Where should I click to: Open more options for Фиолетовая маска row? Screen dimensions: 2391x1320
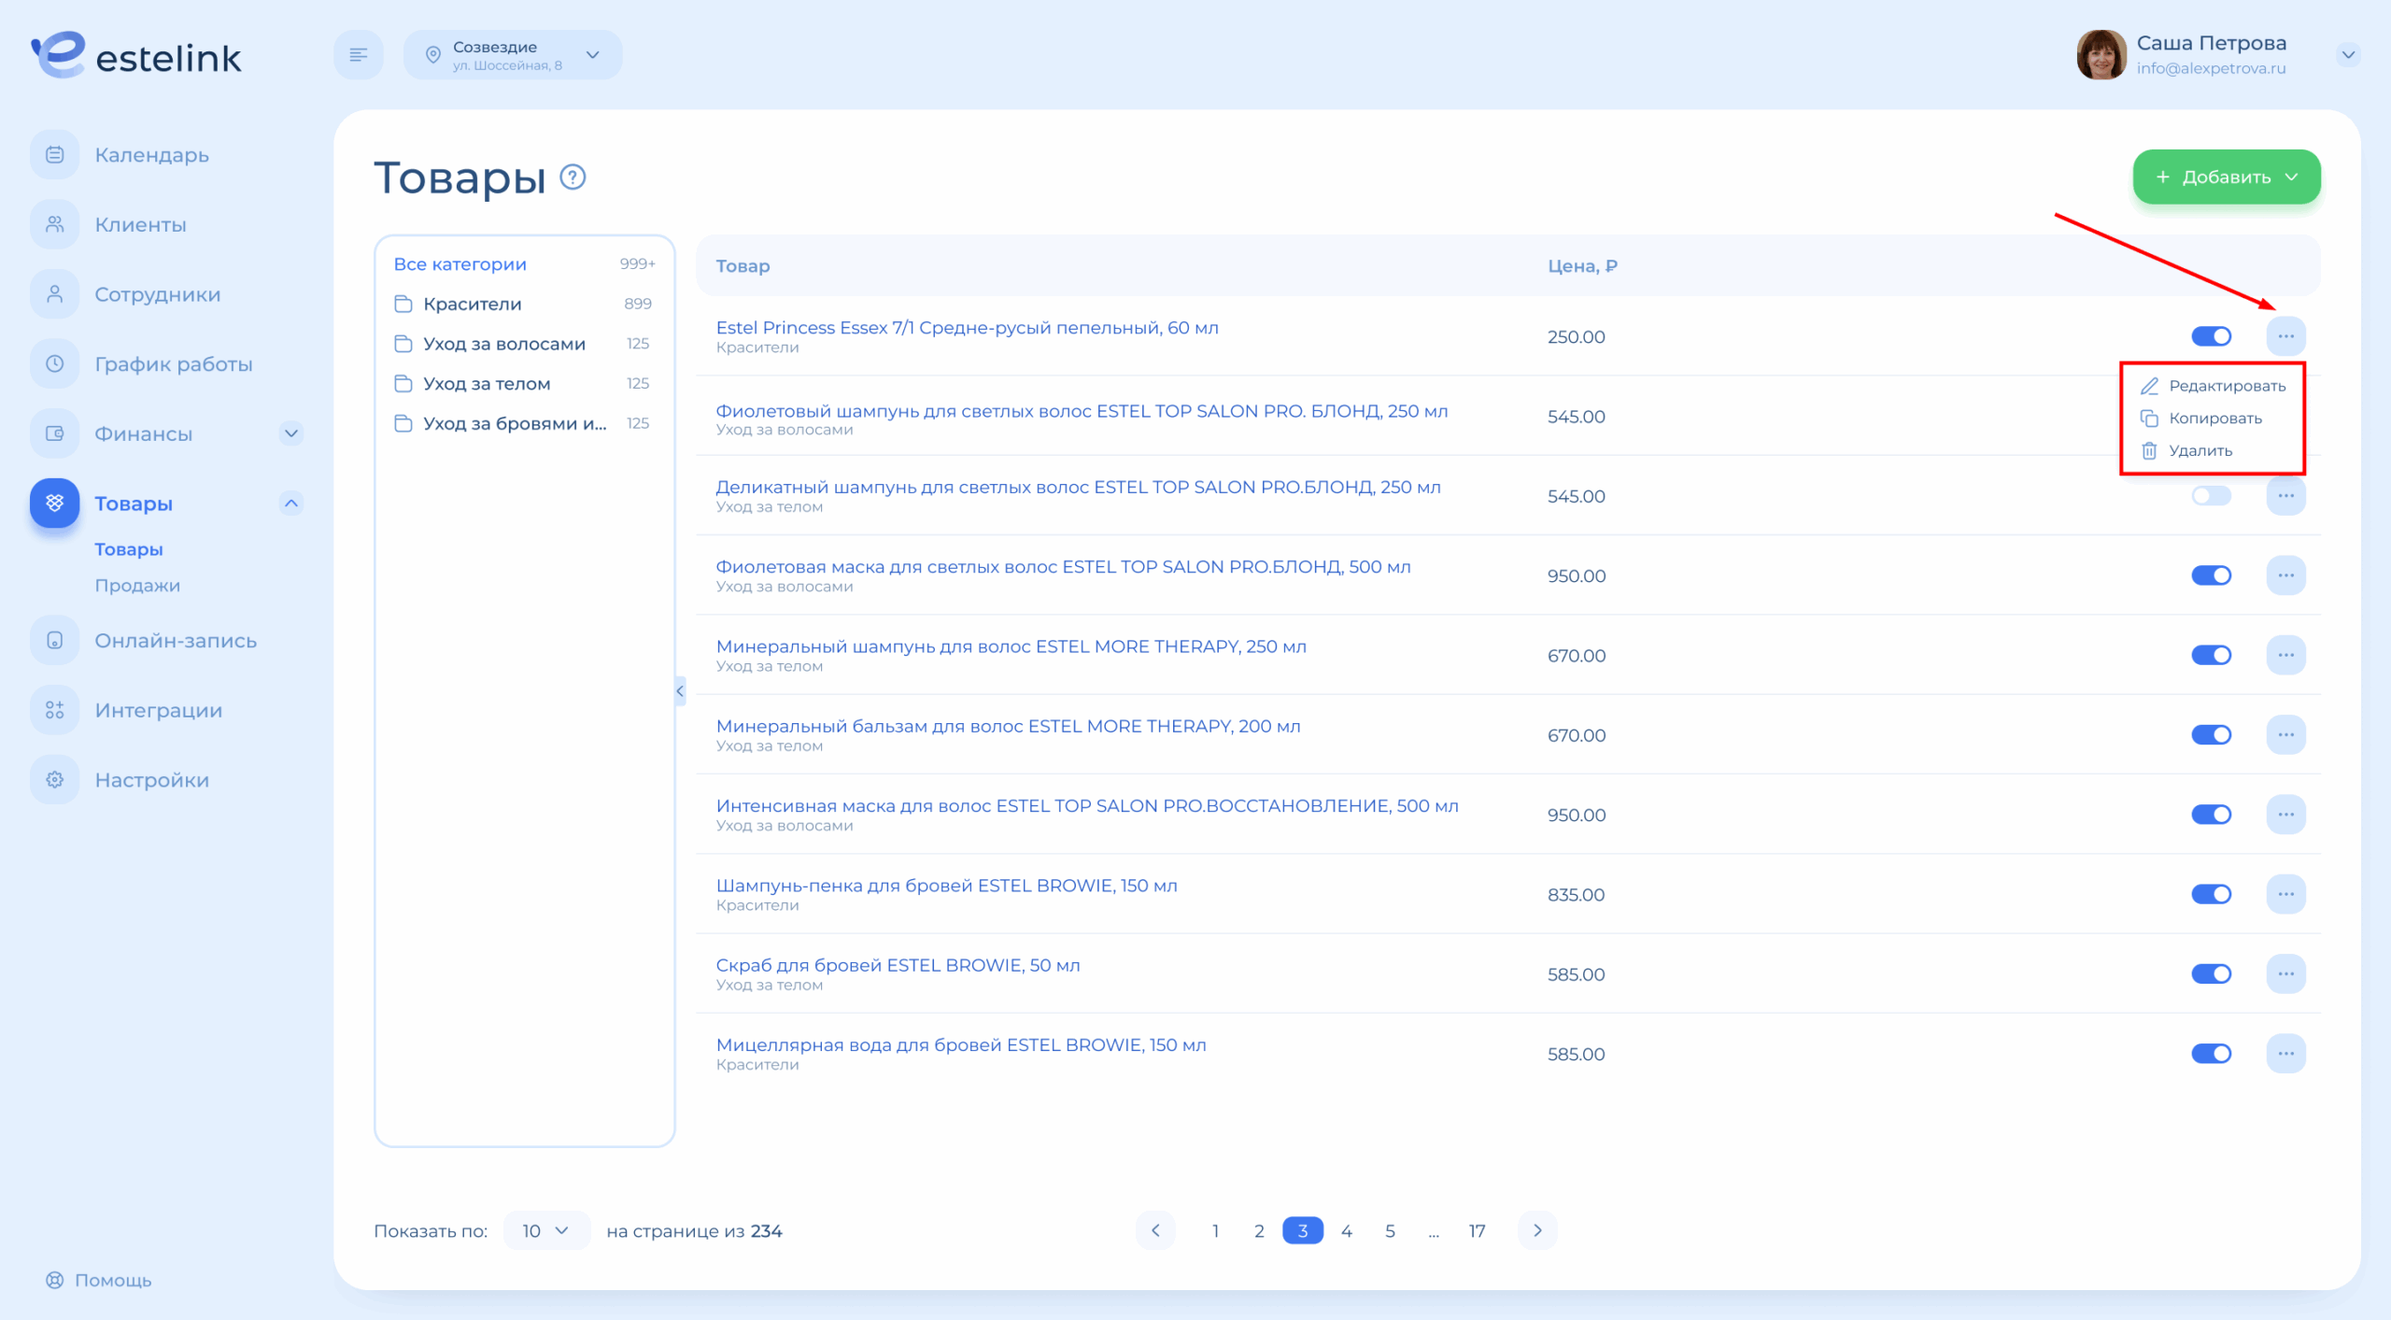tap(2285, 575)
